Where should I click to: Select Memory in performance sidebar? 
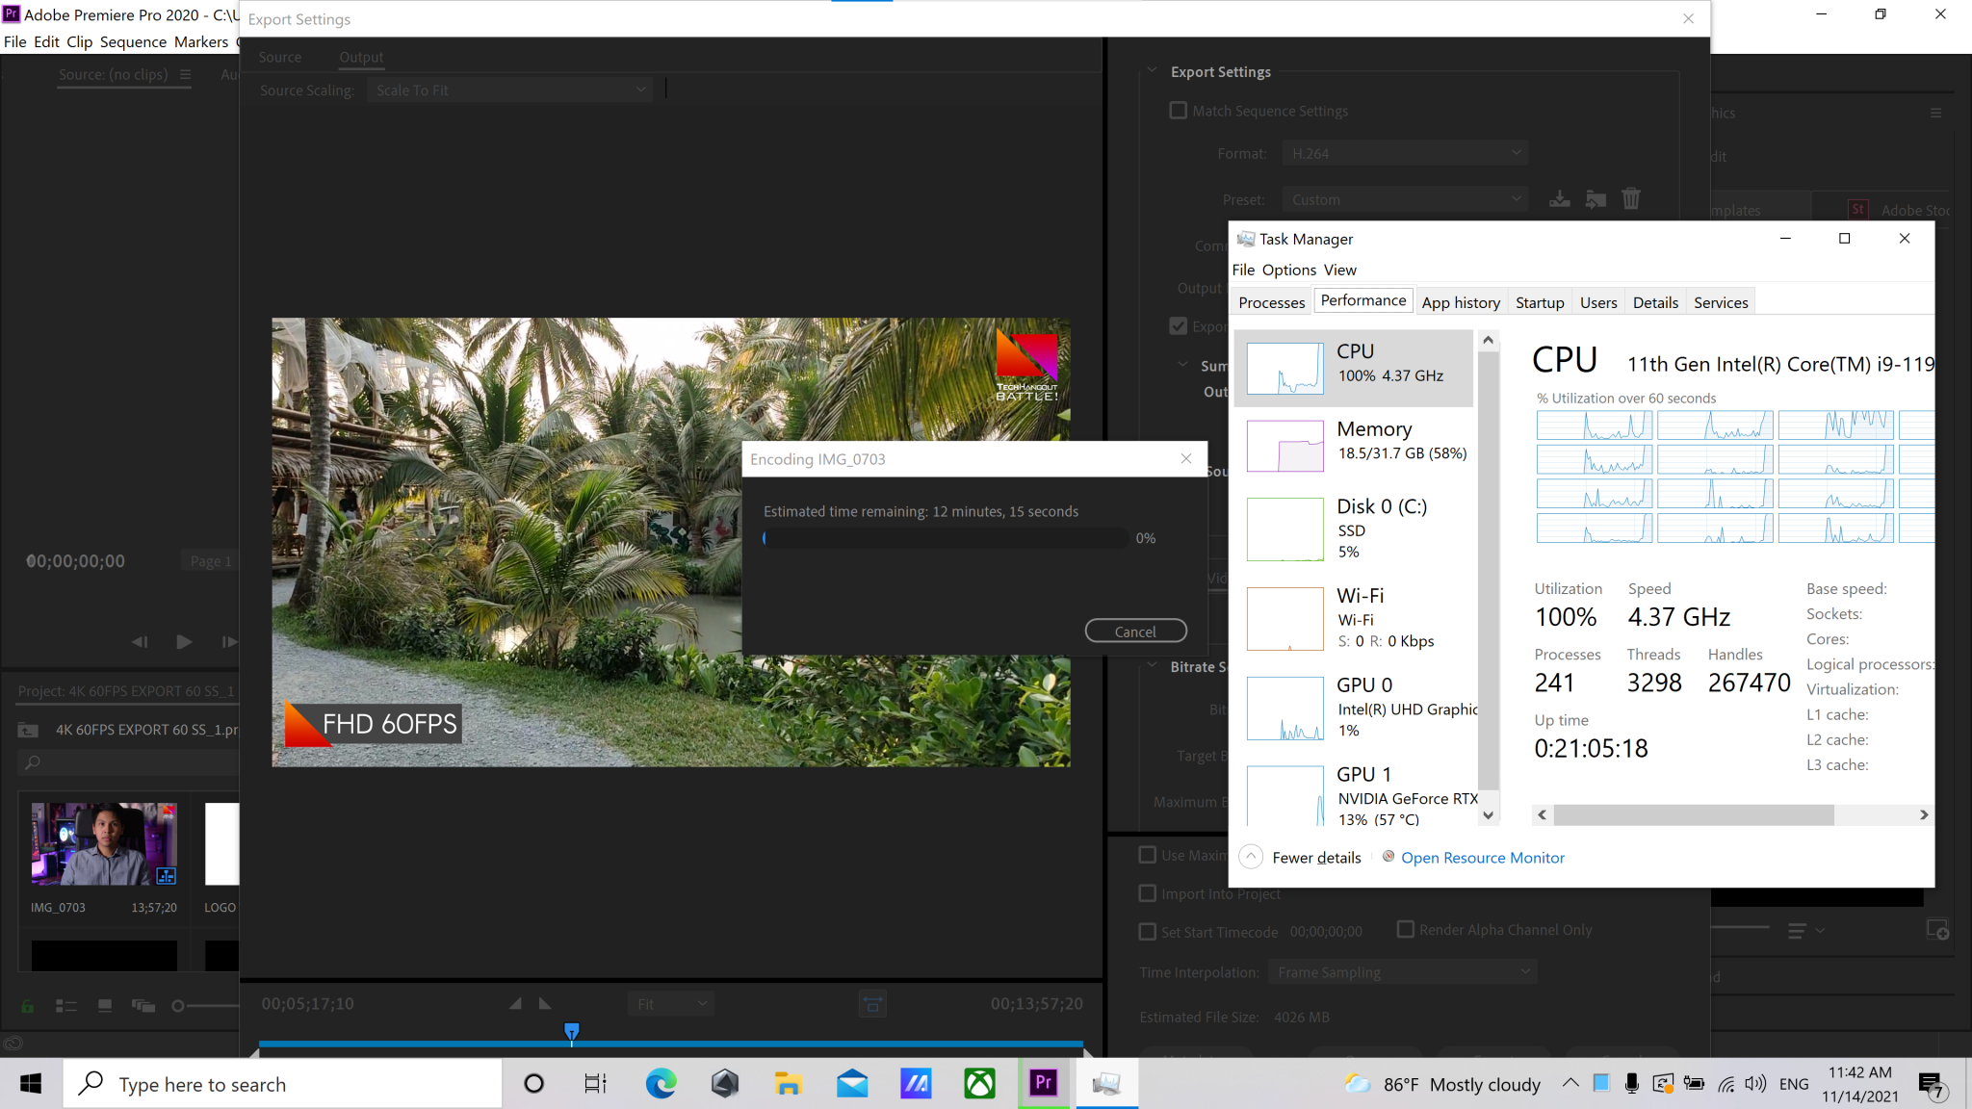pos(1354,445)
